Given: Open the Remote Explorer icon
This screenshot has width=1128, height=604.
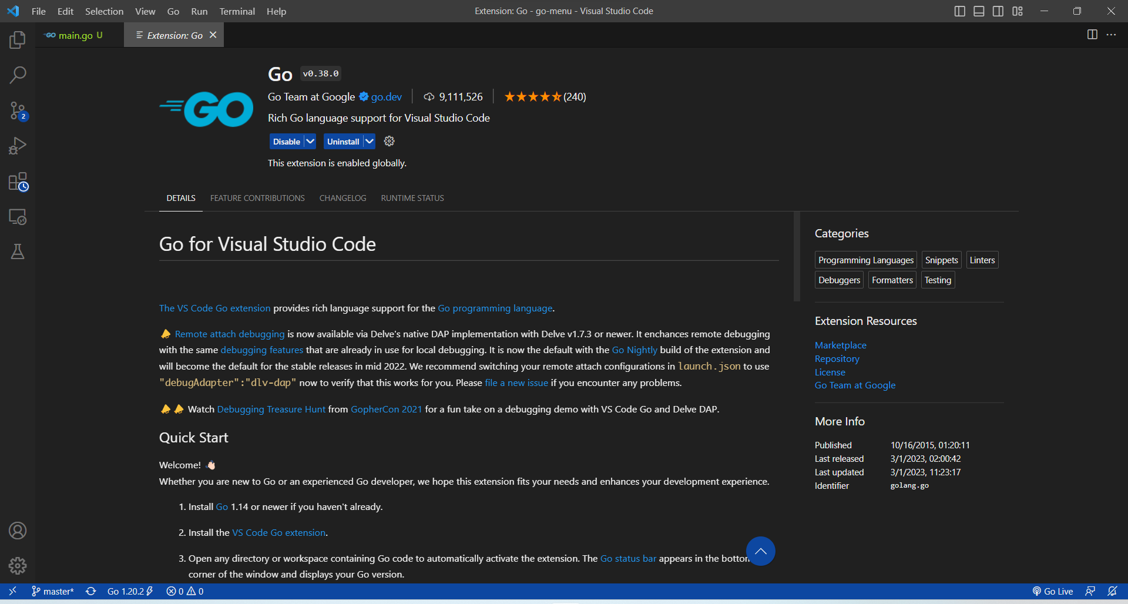Looking at the screenshot, I should tap(18, 217).
